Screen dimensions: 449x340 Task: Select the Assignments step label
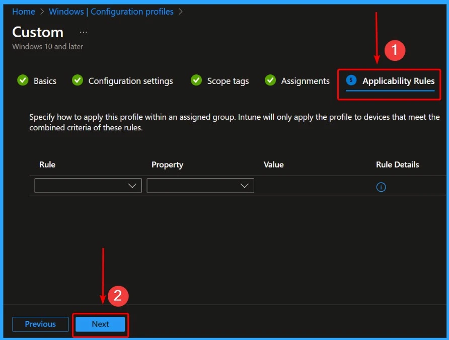(x=305, y=81)
